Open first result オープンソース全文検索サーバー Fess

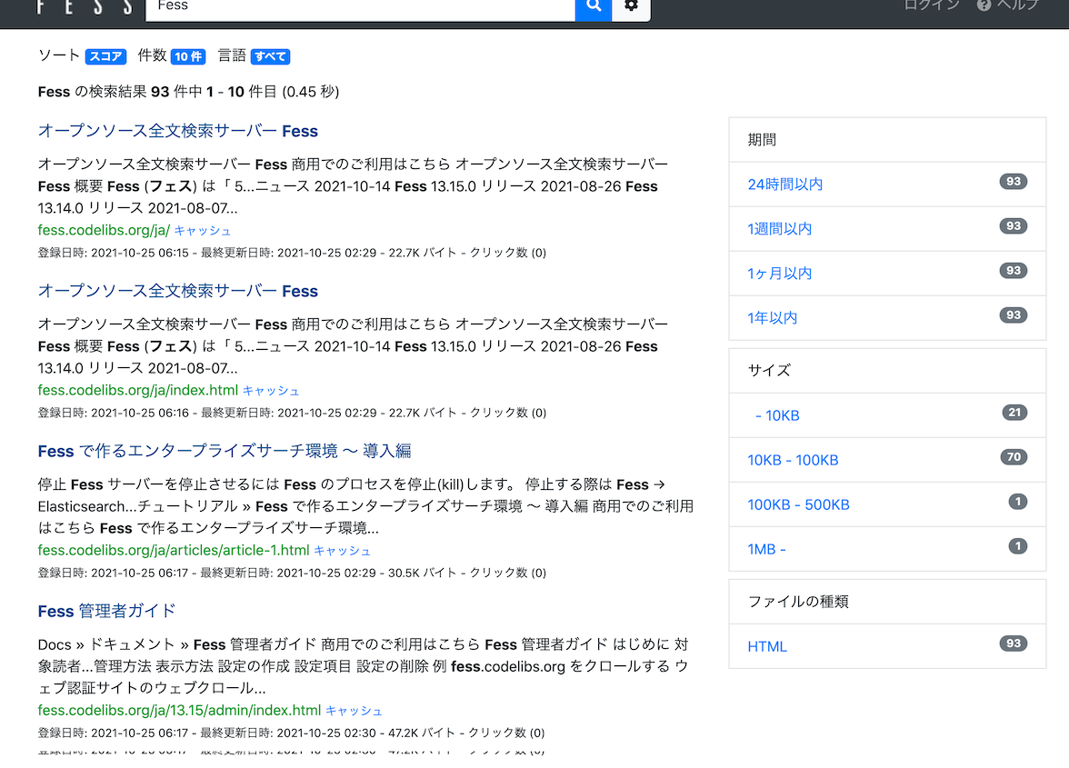point(178,131)
